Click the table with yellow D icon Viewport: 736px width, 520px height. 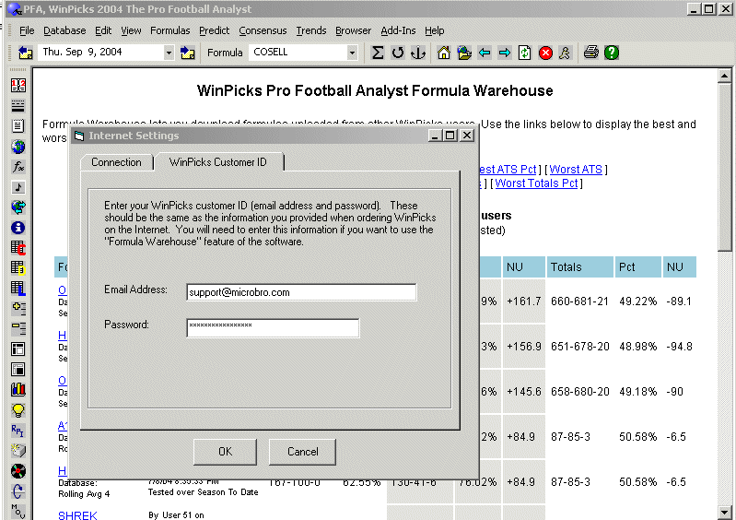[18, 267]
